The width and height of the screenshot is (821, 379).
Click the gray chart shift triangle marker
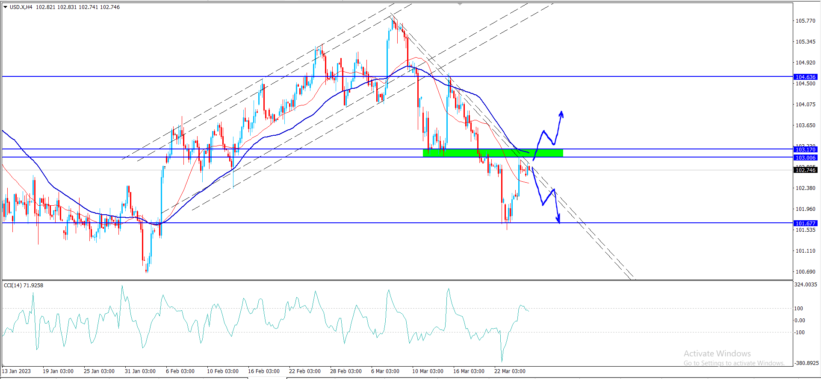460,4
